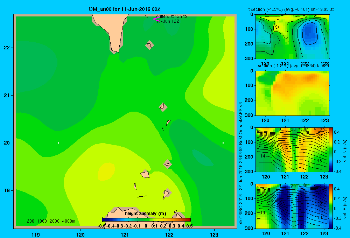Click the island near latitude 20.8 on the map
This screenshot has height=238, width=350.
pyautogui.click(x=163, y=107)
